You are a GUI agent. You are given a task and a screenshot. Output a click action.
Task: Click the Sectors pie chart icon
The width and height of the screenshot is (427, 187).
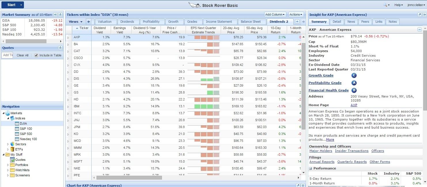[x=12, y=144]
